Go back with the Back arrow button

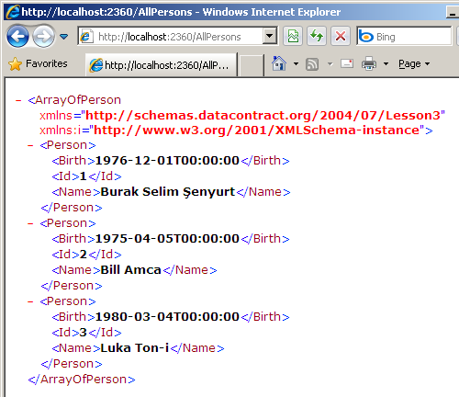point(17,37)
